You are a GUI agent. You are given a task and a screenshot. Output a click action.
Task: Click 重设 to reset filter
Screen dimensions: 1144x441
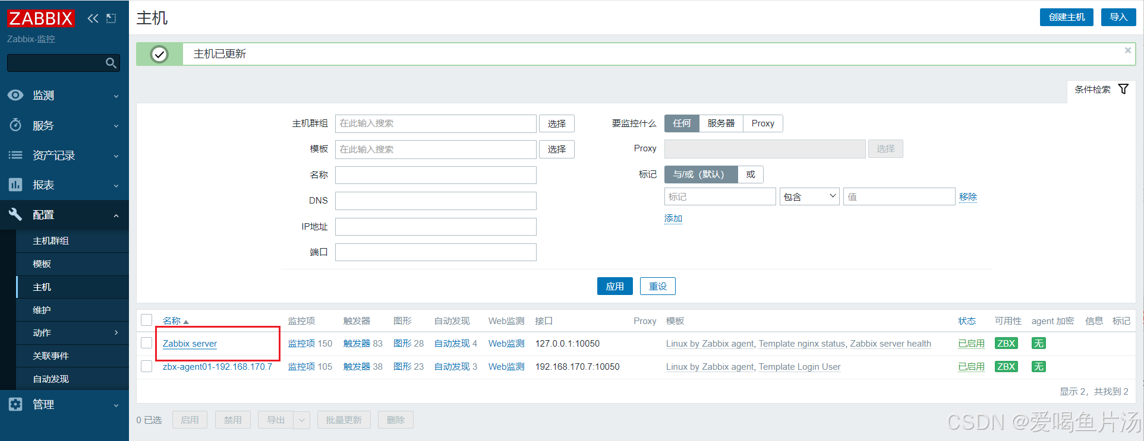pos(657,286)
